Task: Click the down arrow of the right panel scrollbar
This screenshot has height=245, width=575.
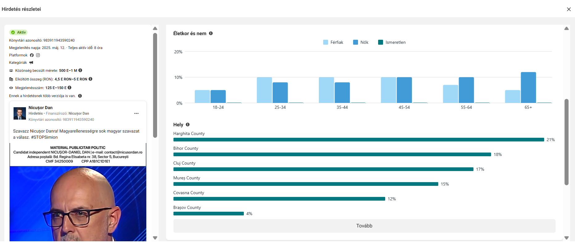Action: tap(566, 238)
